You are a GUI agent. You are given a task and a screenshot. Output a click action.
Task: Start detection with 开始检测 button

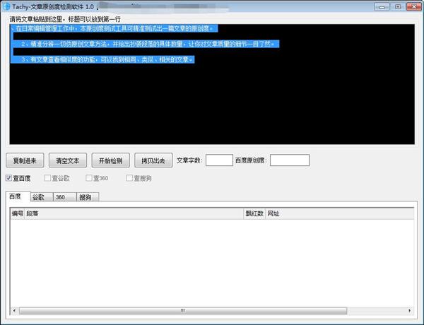click(111, 160)
